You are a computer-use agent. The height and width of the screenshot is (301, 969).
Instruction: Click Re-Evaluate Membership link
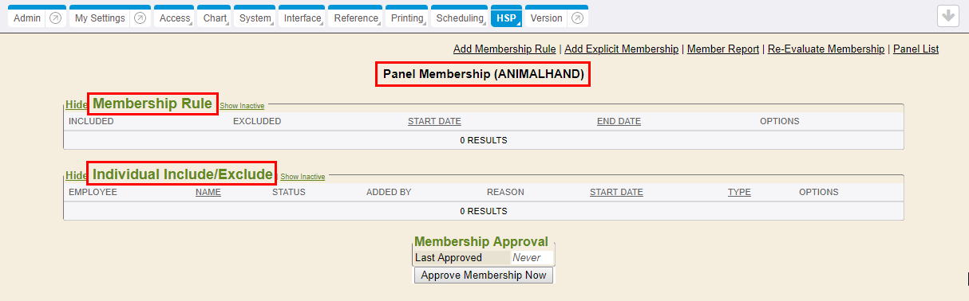826,49
